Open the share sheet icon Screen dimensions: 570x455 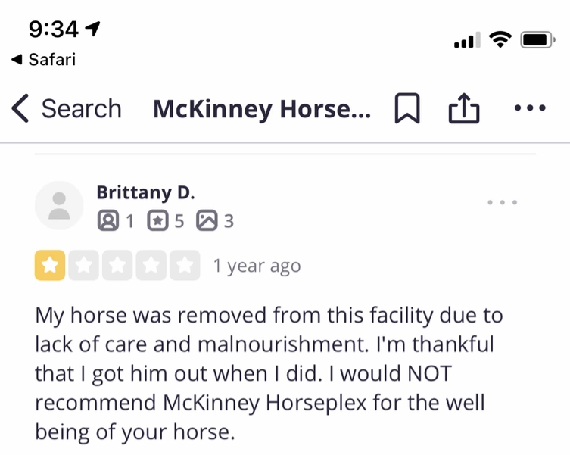(464, 109)
